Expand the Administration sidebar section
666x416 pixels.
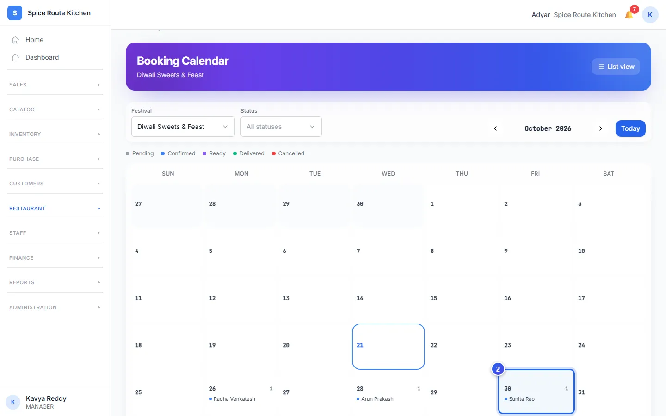pyautogui.click(x=55, y=307)
